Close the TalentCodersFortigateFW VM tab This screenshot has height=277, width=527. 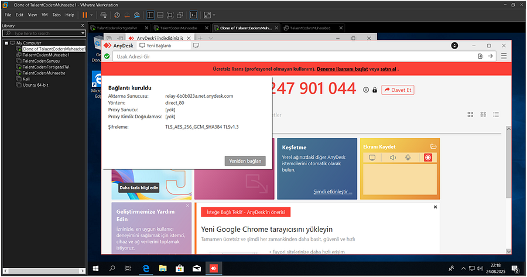pos(146,28)
